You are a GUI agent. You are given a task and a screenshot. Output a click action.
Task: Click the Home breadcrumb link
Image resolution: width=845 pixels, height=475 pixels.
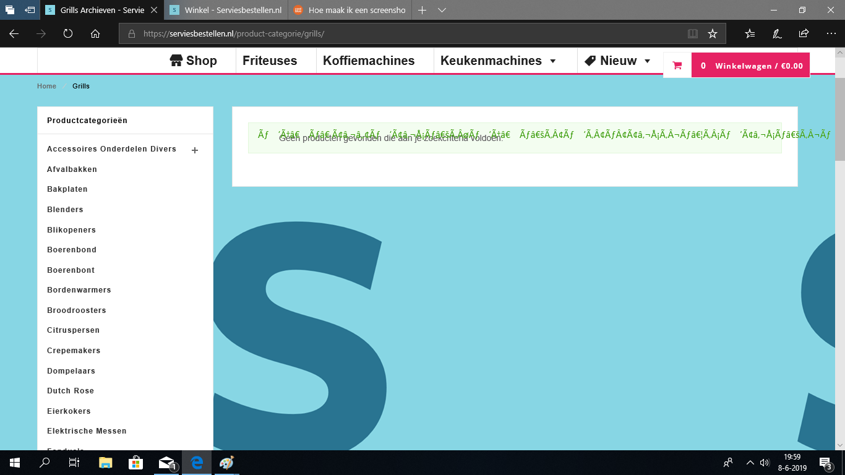[46, 86]
